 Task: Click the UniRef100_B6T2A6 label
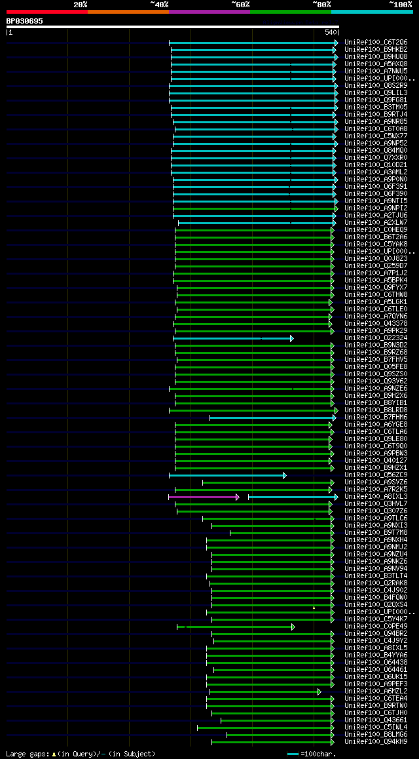[x=376, y=237]
